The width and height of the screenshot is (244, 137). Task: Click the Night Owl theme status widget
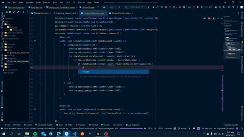224,129
